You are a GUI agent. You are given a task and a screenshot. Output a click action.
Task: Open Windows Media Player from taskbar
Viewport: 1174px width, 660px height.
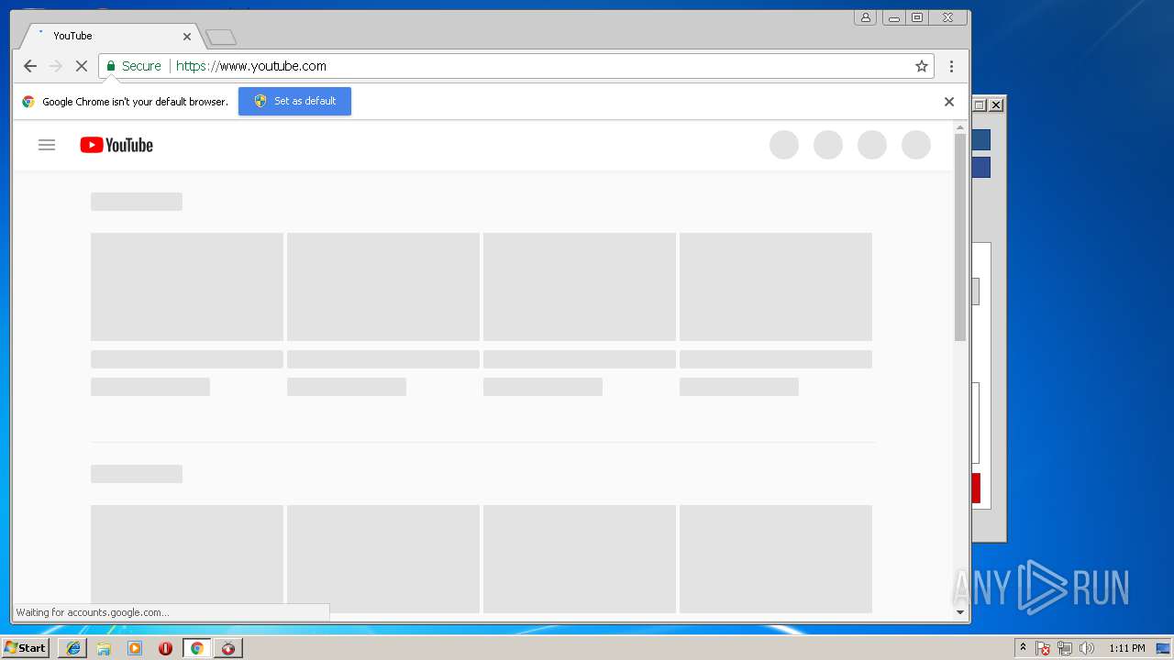coord(135,648)
